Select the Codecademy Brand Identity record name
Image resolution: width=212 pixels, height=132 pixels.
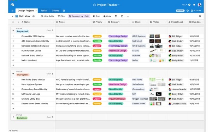click(34, 89)
